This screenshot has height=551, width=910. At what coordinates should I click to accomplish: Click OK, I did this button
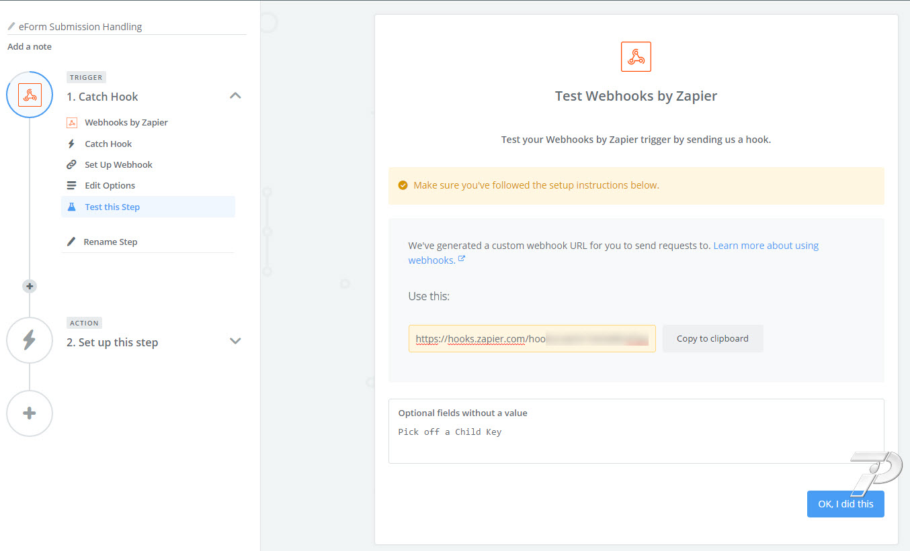click(x=845, y=504)
